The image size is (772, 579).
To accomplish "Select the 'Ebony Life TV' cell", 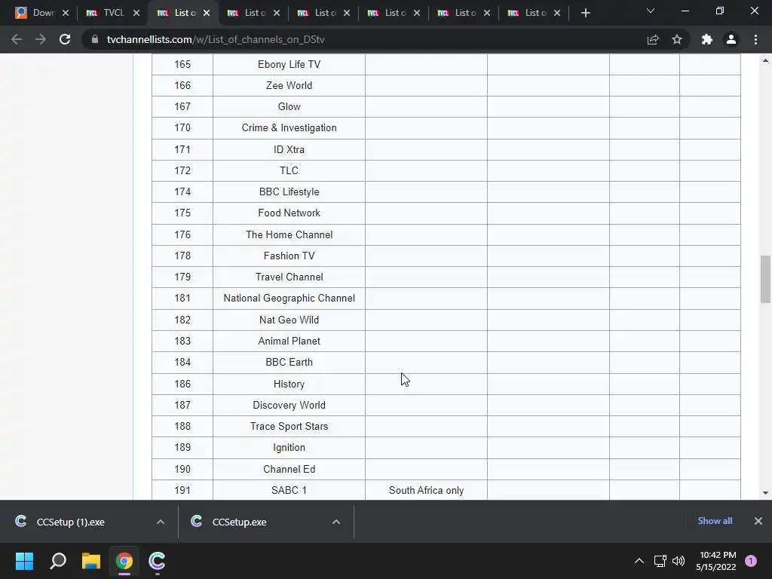I will tap(289, 65).
